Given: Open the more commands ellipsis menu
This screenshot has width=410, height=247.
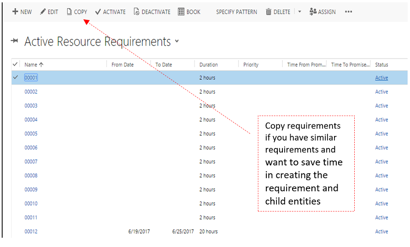Looking at the screenshot, I should click(348, 12).
